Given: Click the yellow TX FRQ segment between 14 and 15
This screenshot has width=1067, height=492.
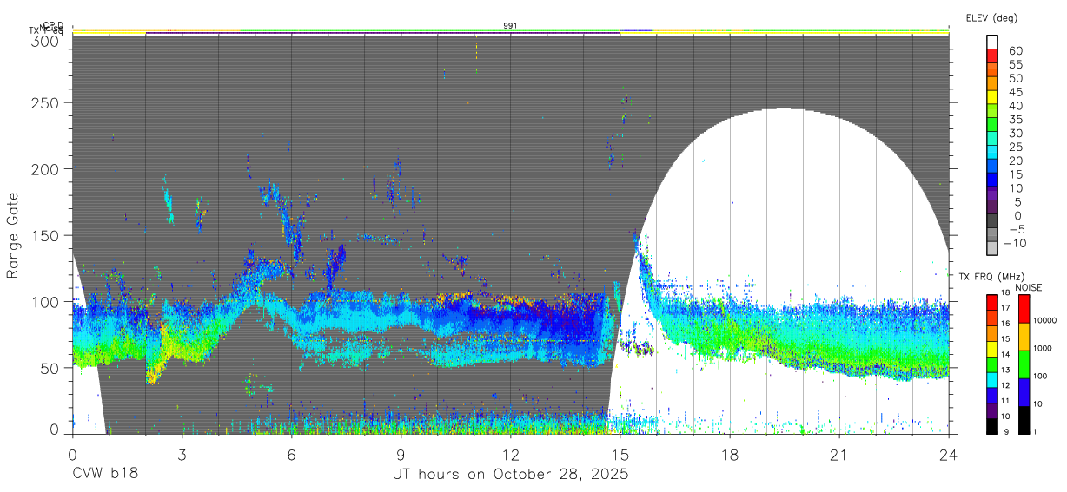Looking at the screenshot, I should click(992, 348).
